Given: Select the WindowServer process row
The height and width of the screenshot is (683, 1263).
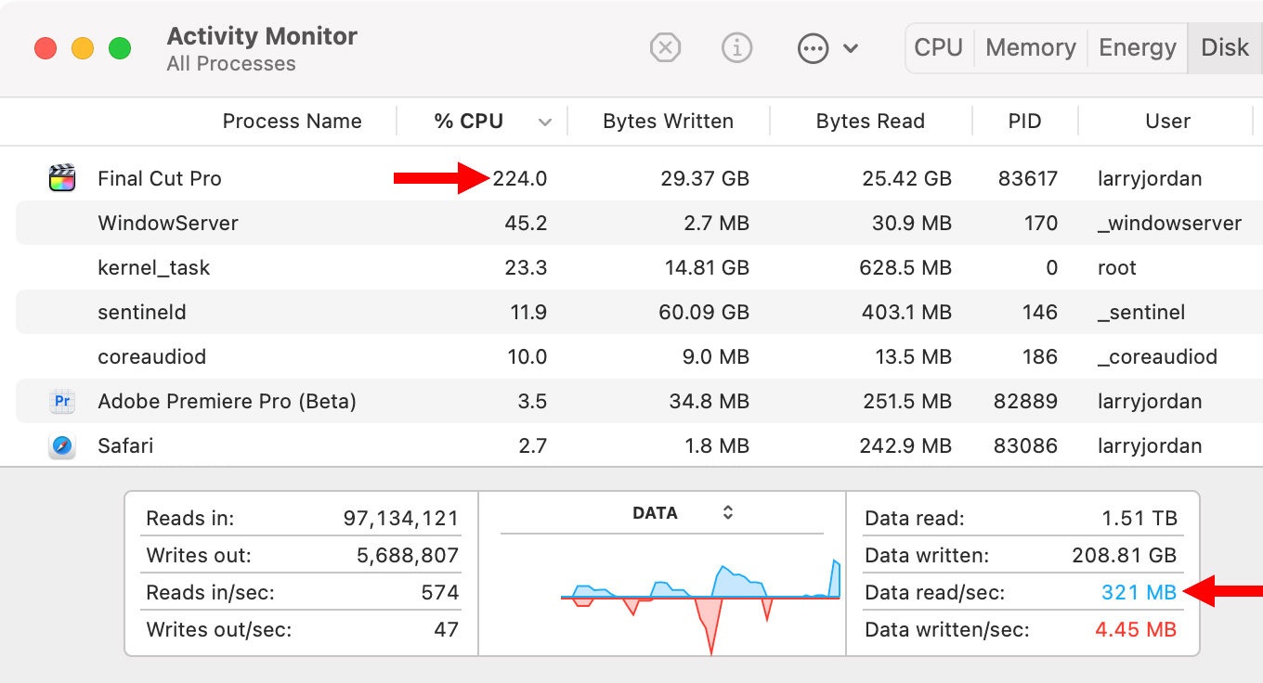Looking at the screenshot, I should [x=639, y=223].
